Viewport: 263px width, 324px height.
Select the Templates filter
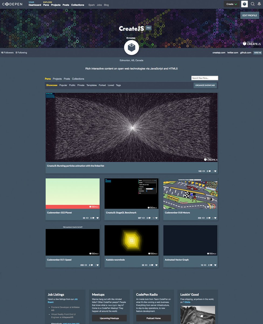pos(91,85)
